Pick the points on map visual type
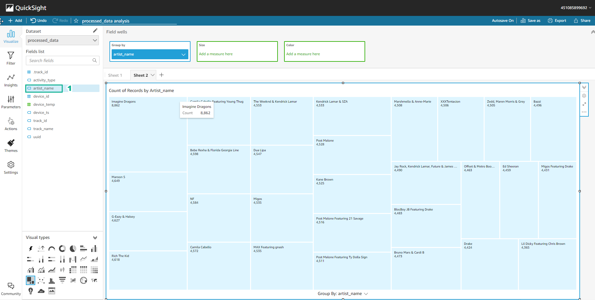The height and width of the screenshot is (300, 595). [x=84, y=280]
